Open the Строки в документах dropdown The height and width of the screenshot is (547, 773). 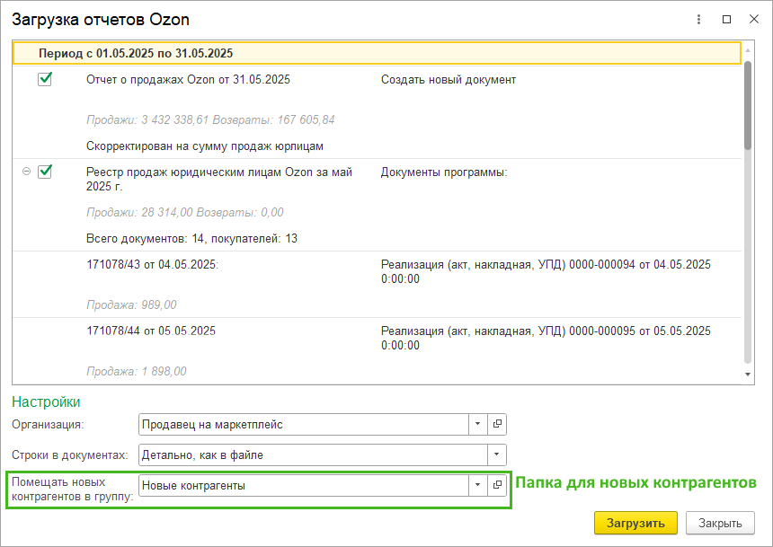coord(496,454)
